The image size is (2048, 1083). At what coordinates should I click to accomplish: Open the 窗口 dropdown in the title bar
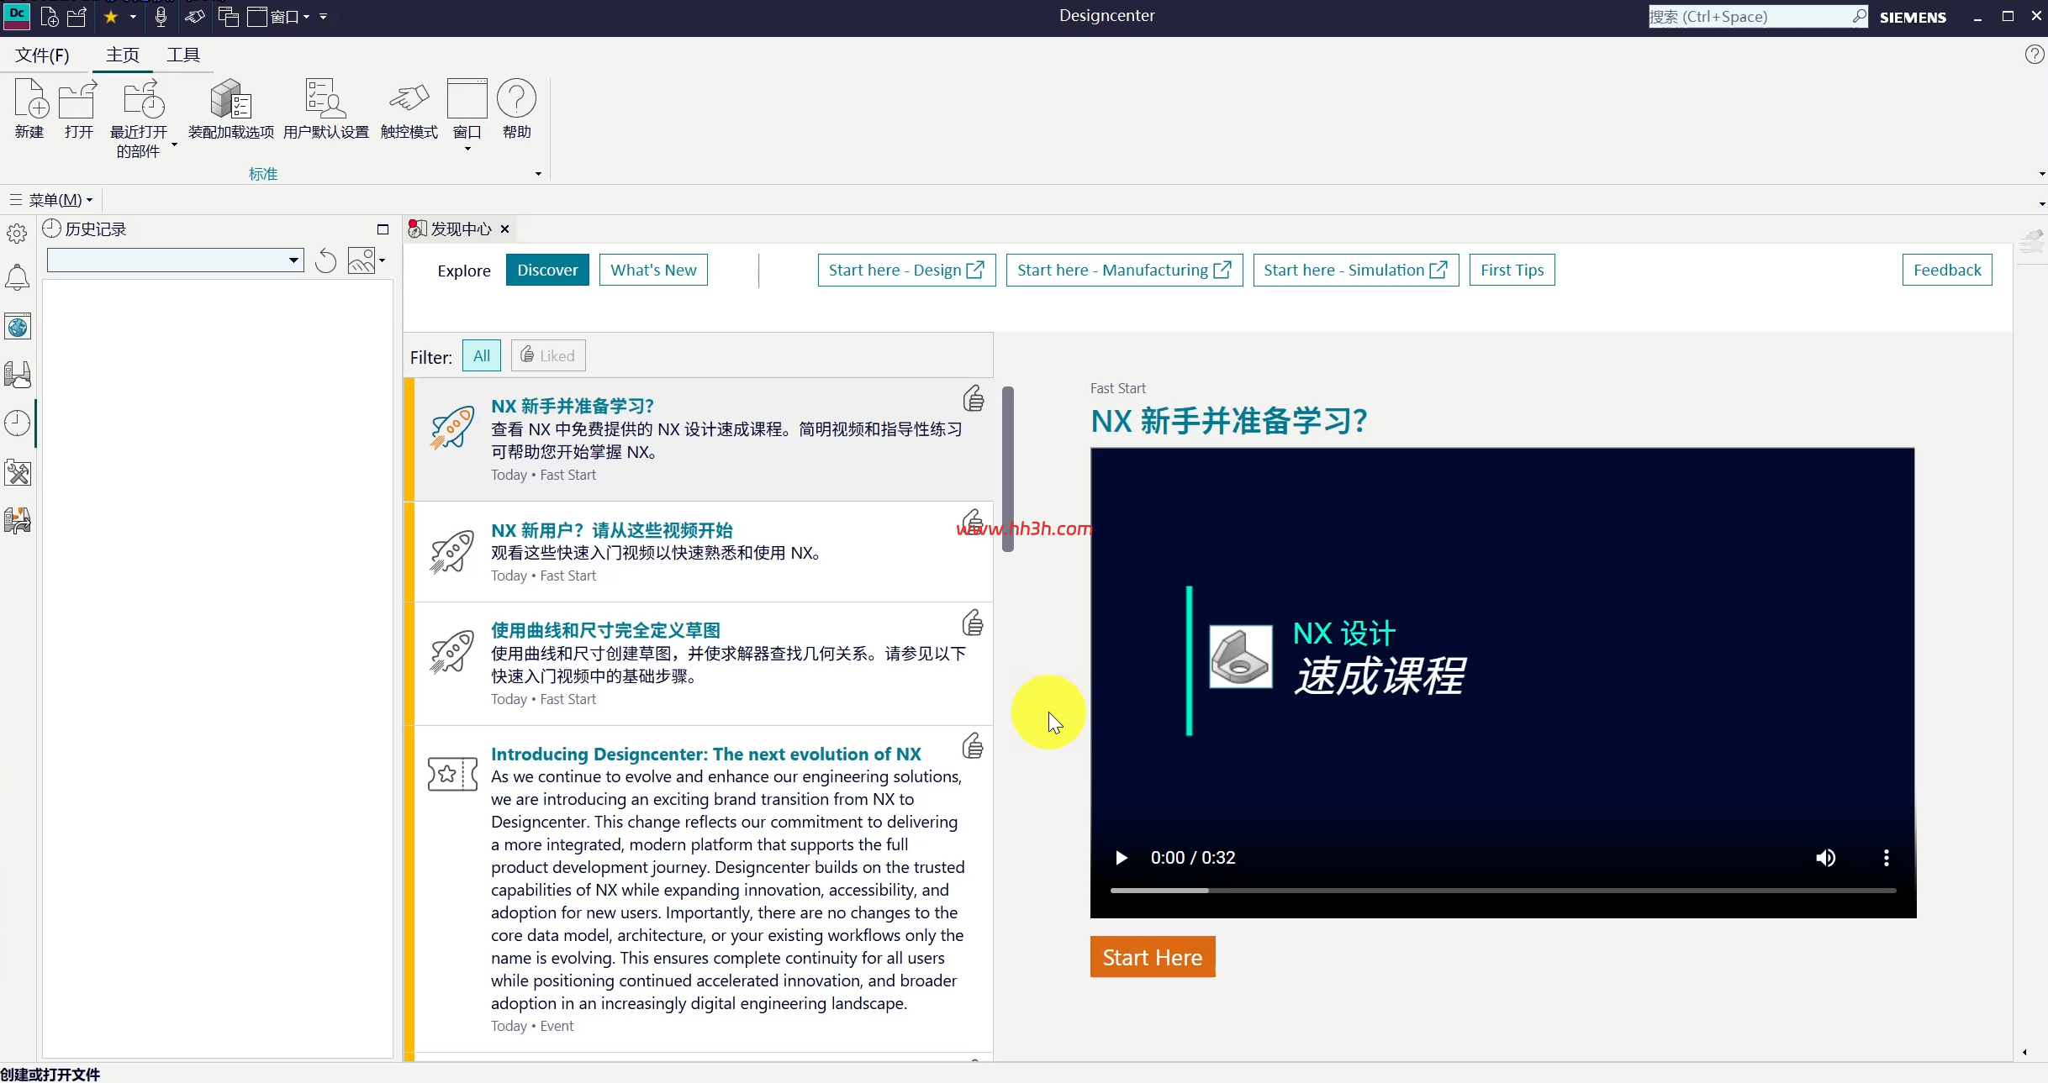tap(279, 17)
